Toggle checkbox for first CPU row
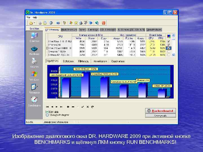Viewport: 203px width, 152px height. [169, 41]
